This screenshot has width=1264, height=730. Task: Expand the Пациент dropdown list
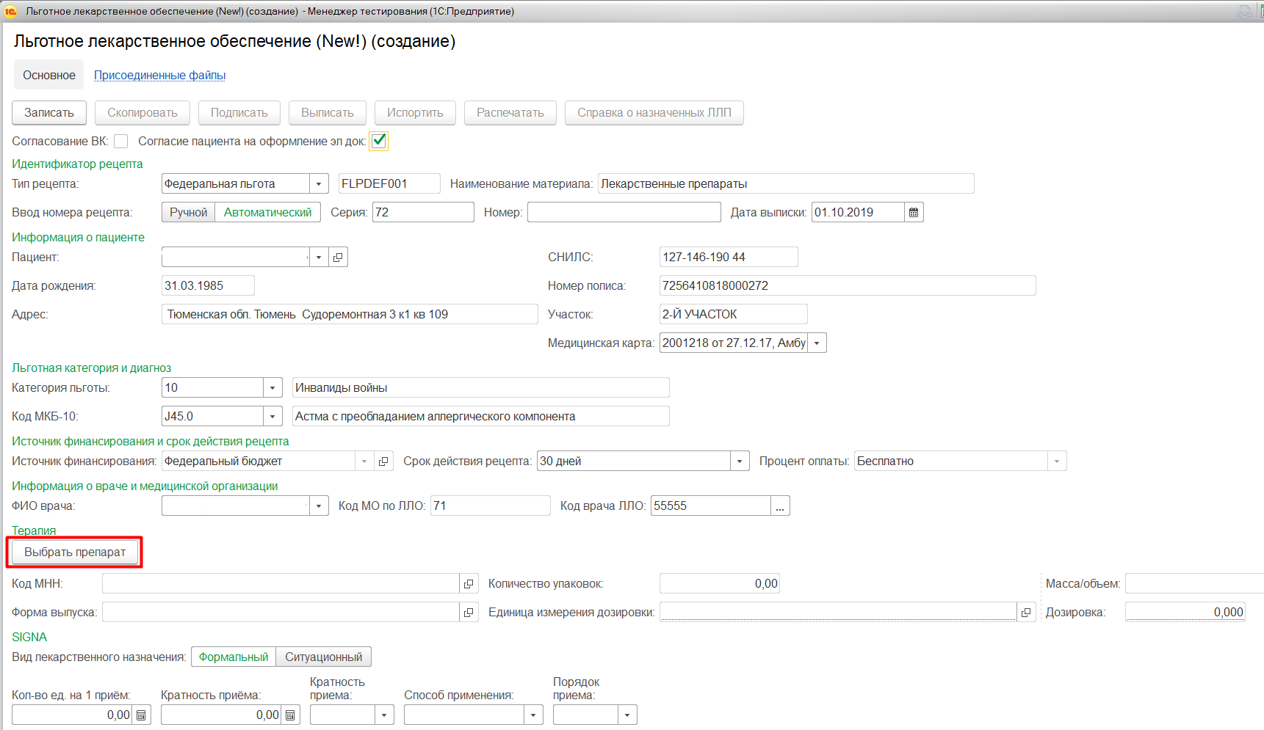(x=319, y=257)
